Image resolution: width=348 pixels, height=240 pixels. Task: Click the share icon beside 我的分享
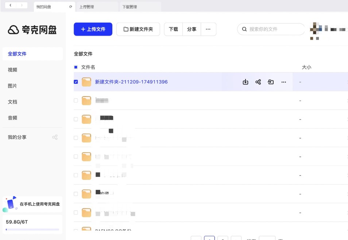pyautogui.click(x=55, y=137)
